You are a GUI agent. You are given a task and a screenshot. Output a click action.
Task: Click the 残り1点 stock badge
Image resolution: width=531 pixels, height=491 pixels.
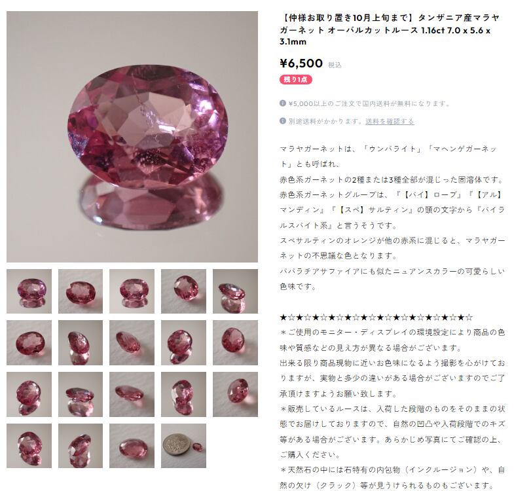click(296, 80)
